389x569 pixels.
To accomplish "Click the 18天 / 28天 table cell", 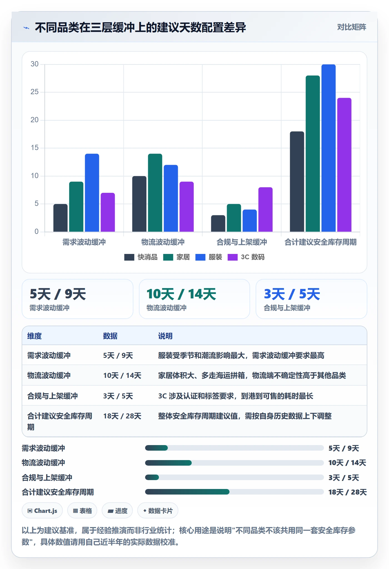I will (122, 416).
